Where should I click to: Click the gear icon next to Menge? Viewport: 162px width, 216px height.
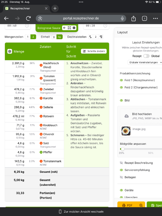click(10, 52)
